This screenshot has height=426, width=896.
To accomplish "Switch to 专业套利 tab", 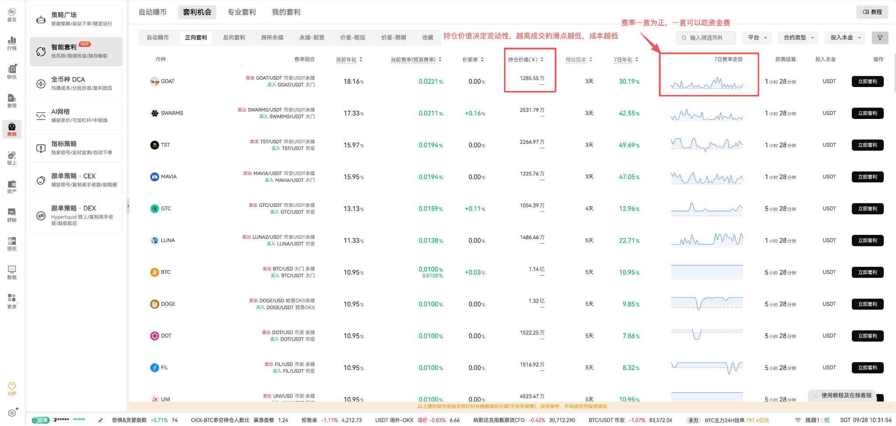I will 241,12.
